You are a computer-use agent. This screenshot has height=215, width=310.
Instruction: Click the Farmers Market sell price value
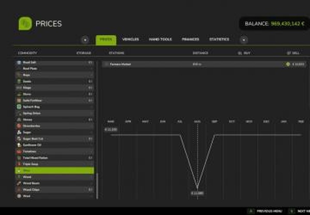tap(298, 64)
